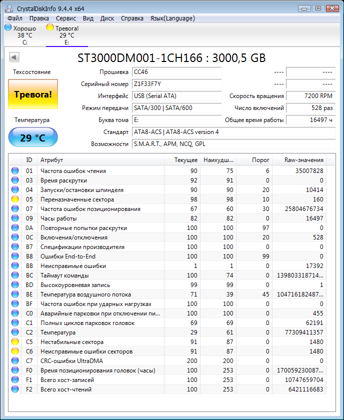Viewport: 344px width, 420px height.
Task: Click the serial number field Z1F33F7Y
Action: [177, 84]
